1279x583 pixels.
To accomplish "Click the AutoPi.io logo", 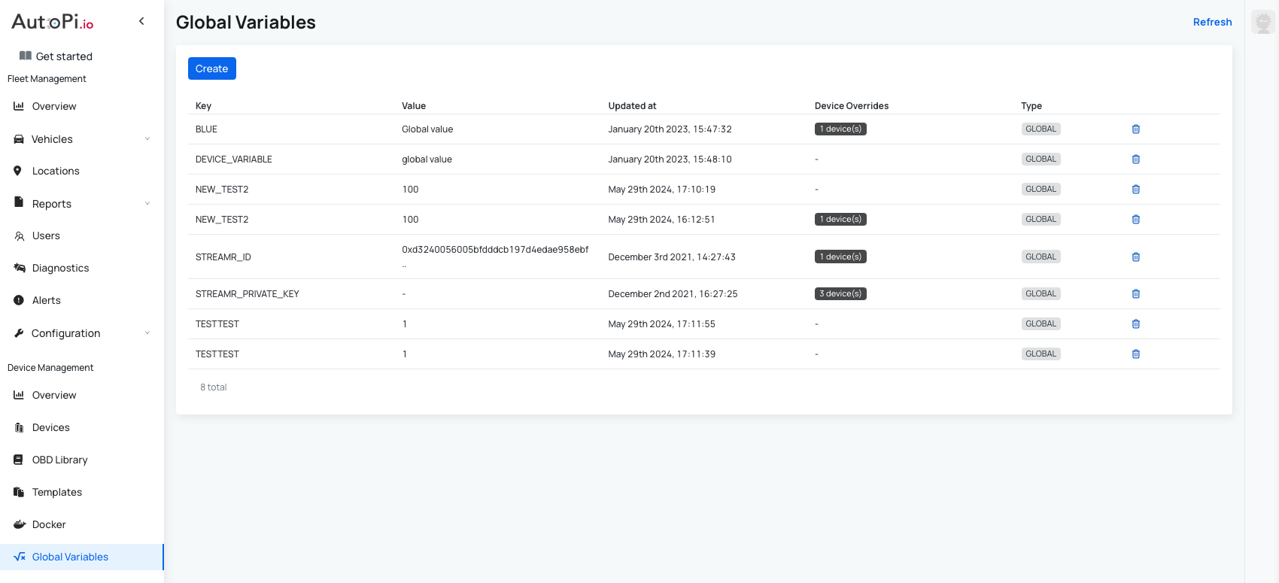I will [x=53, y=22].
